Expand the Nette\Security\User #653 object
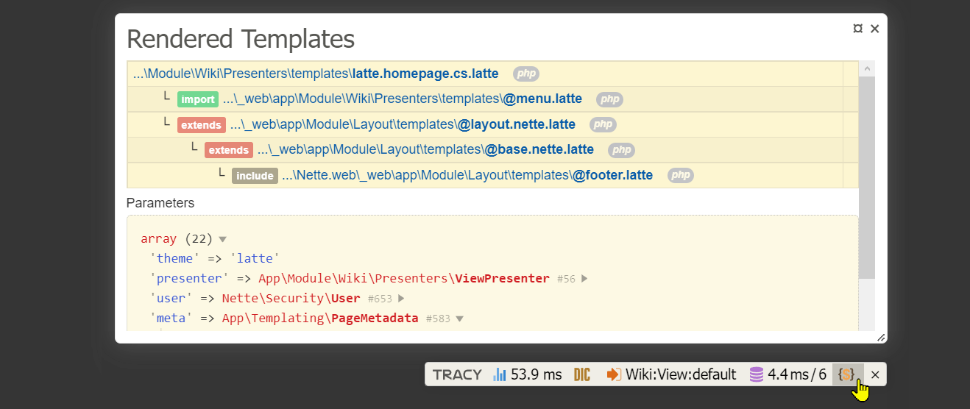Viewport: 970px width, 409px height. [401, 299]
